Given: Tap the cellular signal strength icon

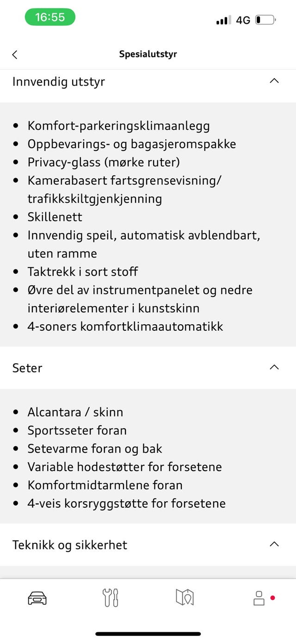Looking at the screenshot, I should tap(223, 20).
